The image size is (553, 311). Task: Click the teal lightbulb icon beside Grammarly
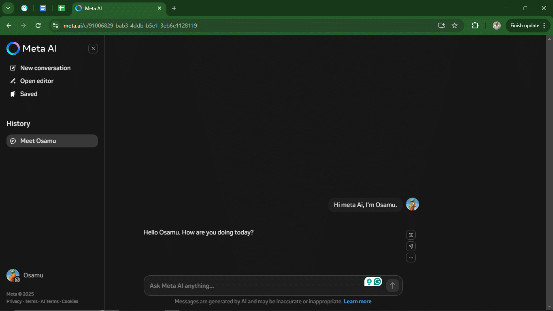(369, 282)
